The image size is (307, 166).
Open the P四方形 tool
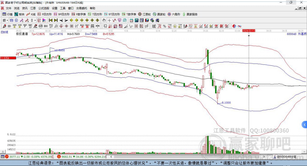45,14
